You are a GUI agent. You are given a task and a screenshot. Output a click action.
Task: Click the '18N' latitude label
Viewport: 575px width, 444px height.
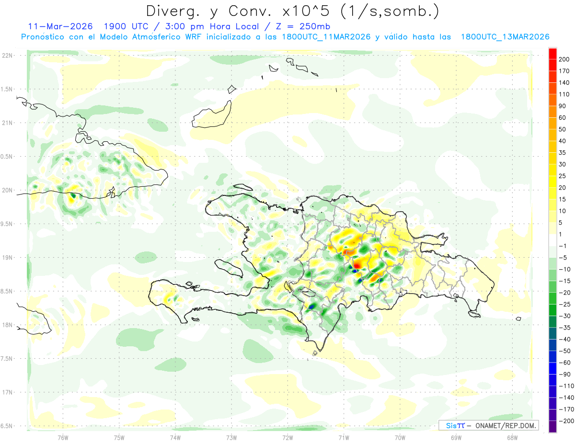(x=7, y=325)
